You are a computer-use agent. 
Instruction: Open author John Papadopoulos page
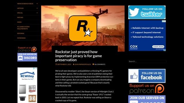pyautogui.click(x=83, y=64)
